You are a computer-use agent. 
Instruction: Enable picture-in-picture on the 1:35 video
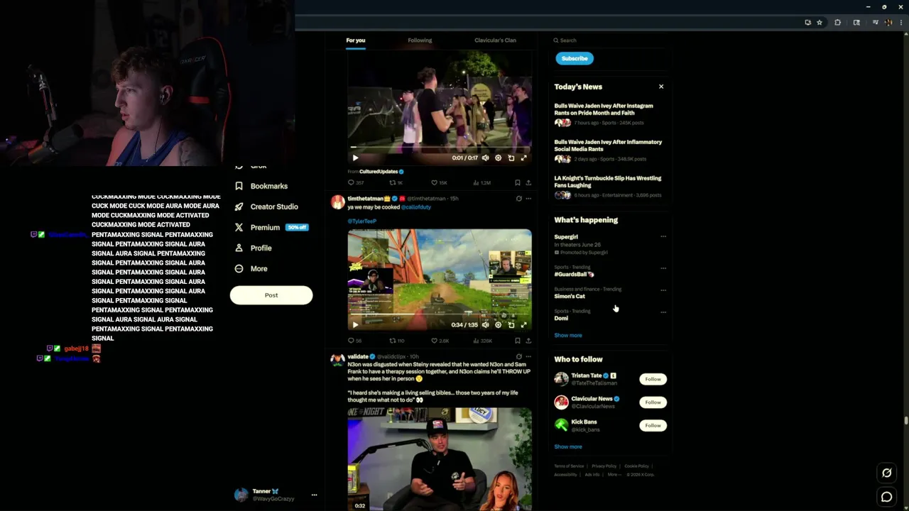click(x=511, y=324)
